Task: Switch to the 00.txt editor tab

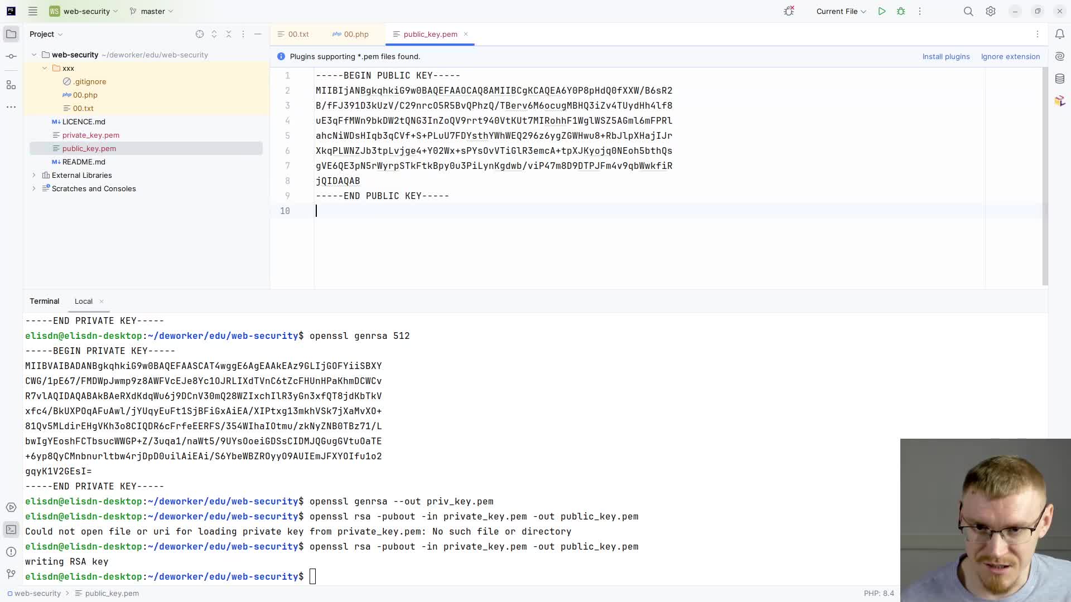Action: (x=298, y=34)
